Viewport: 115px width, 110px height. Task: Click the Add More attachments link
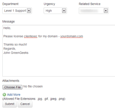(14, 95)
